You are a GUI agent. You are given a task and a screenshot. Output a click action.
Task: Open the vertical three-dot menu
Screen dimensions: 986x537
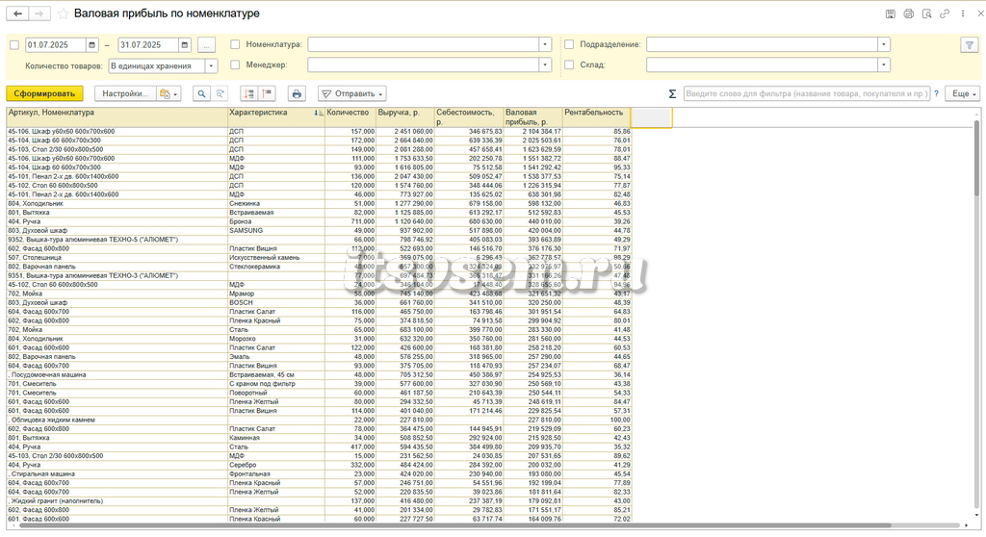point(963,13)
